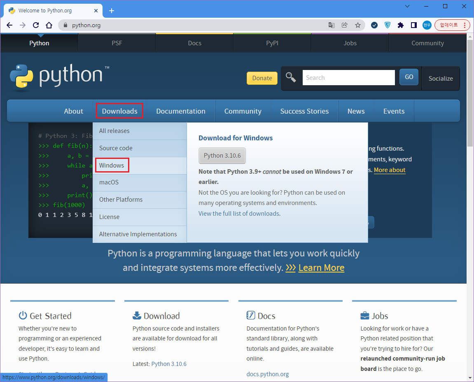Open View the full list of downloads link

pyautogui.click(x=239, y=213)
